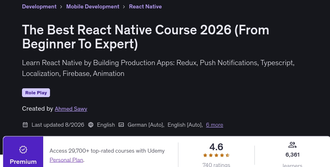
Task: Click the chevron before React Native
Action: pyautogui.click(x=124, y=7)
